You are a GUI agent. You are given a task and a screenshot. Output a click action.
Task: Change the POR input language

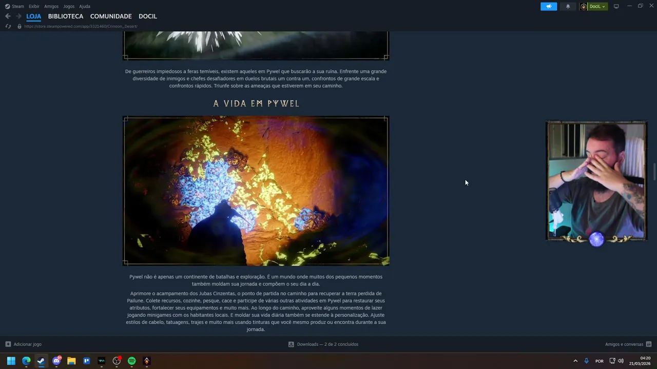click(600, 361)
